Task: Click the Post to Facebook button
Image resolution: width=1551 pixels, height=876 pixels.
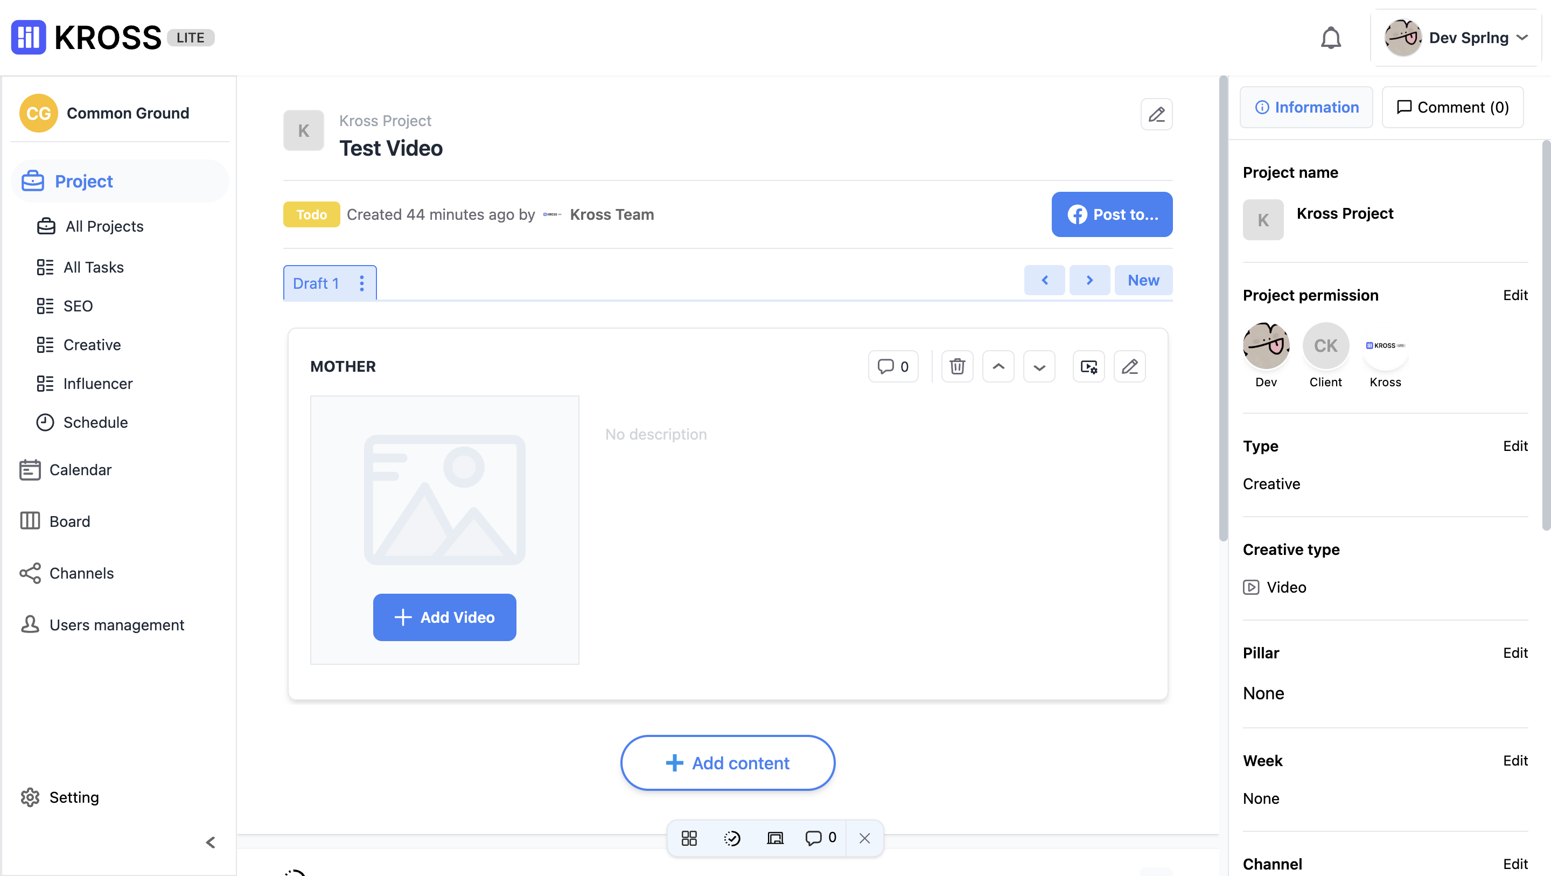Action: [1112, 214]
